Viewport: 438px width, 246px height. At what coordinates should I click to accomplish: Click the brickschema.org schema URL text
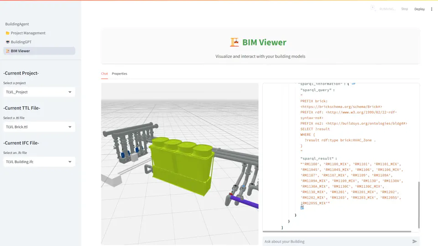pyautogui.click(x=341, y=107)
